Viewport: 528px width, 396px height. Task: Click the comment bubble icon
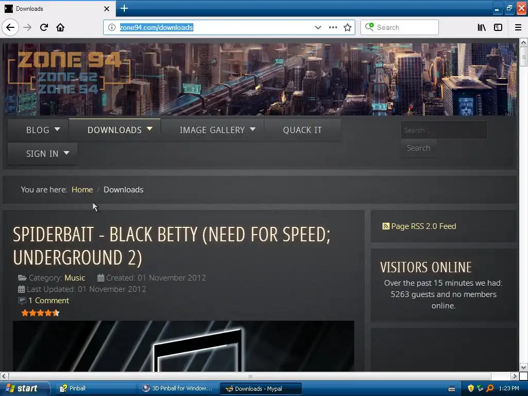(x=22, y=301)
